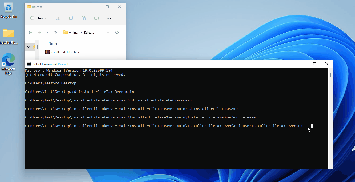Screen dimensions: 355x182
Task: Open the address bar history dropdown
Action: pyautogui.click(x=108, y=32)
